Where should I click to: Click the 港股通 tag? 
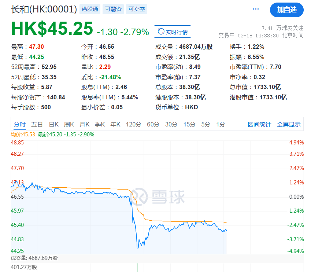click(x=90, y=9)
